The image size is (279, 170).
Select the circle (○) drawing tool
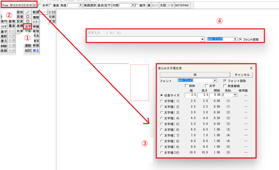28,22
